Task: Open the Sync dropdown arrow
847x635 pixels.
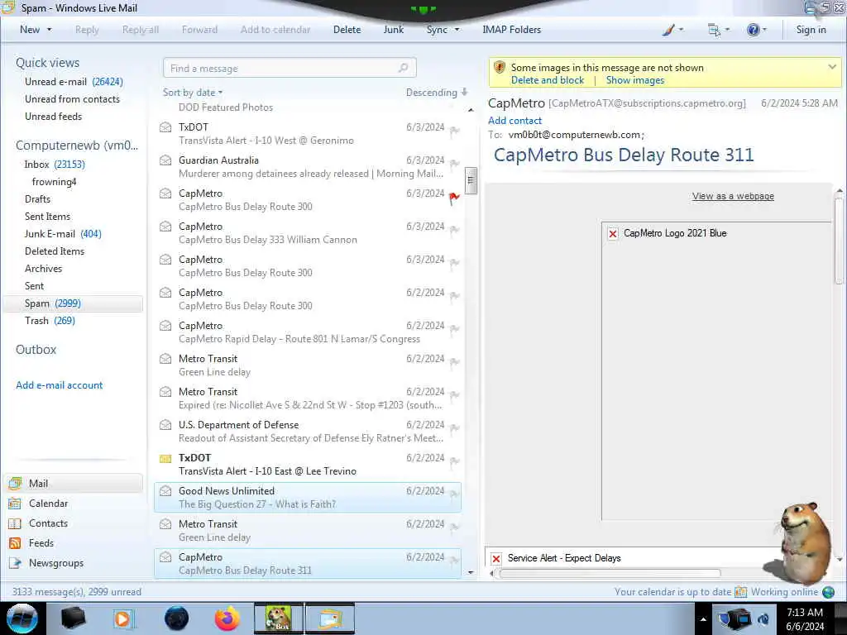Action: 457,30
